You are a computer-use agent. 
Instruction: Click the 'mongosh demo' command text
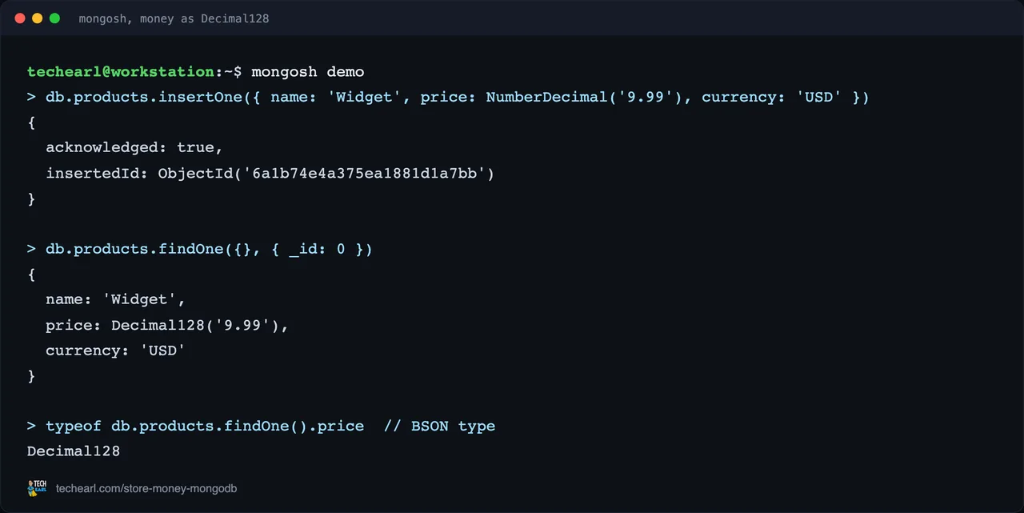(x=308, y=71)
